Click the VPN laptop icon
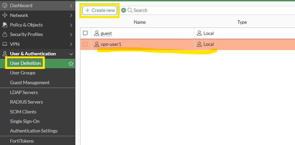295x145 pixels. pos(5,44)
